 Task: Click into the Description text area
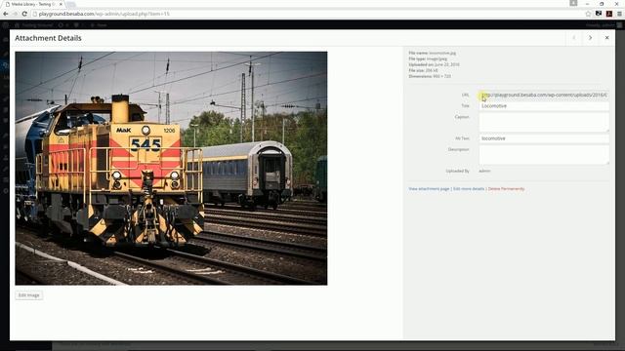tap(544, 155)
